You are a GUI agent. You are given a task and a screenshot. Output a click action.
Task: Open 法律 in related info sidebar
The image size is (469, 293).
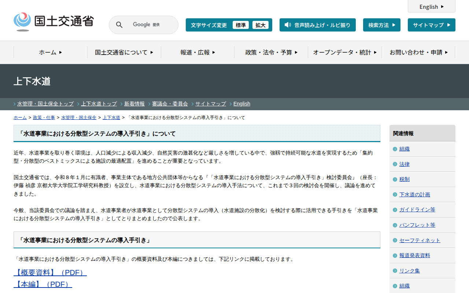[405, 164]
